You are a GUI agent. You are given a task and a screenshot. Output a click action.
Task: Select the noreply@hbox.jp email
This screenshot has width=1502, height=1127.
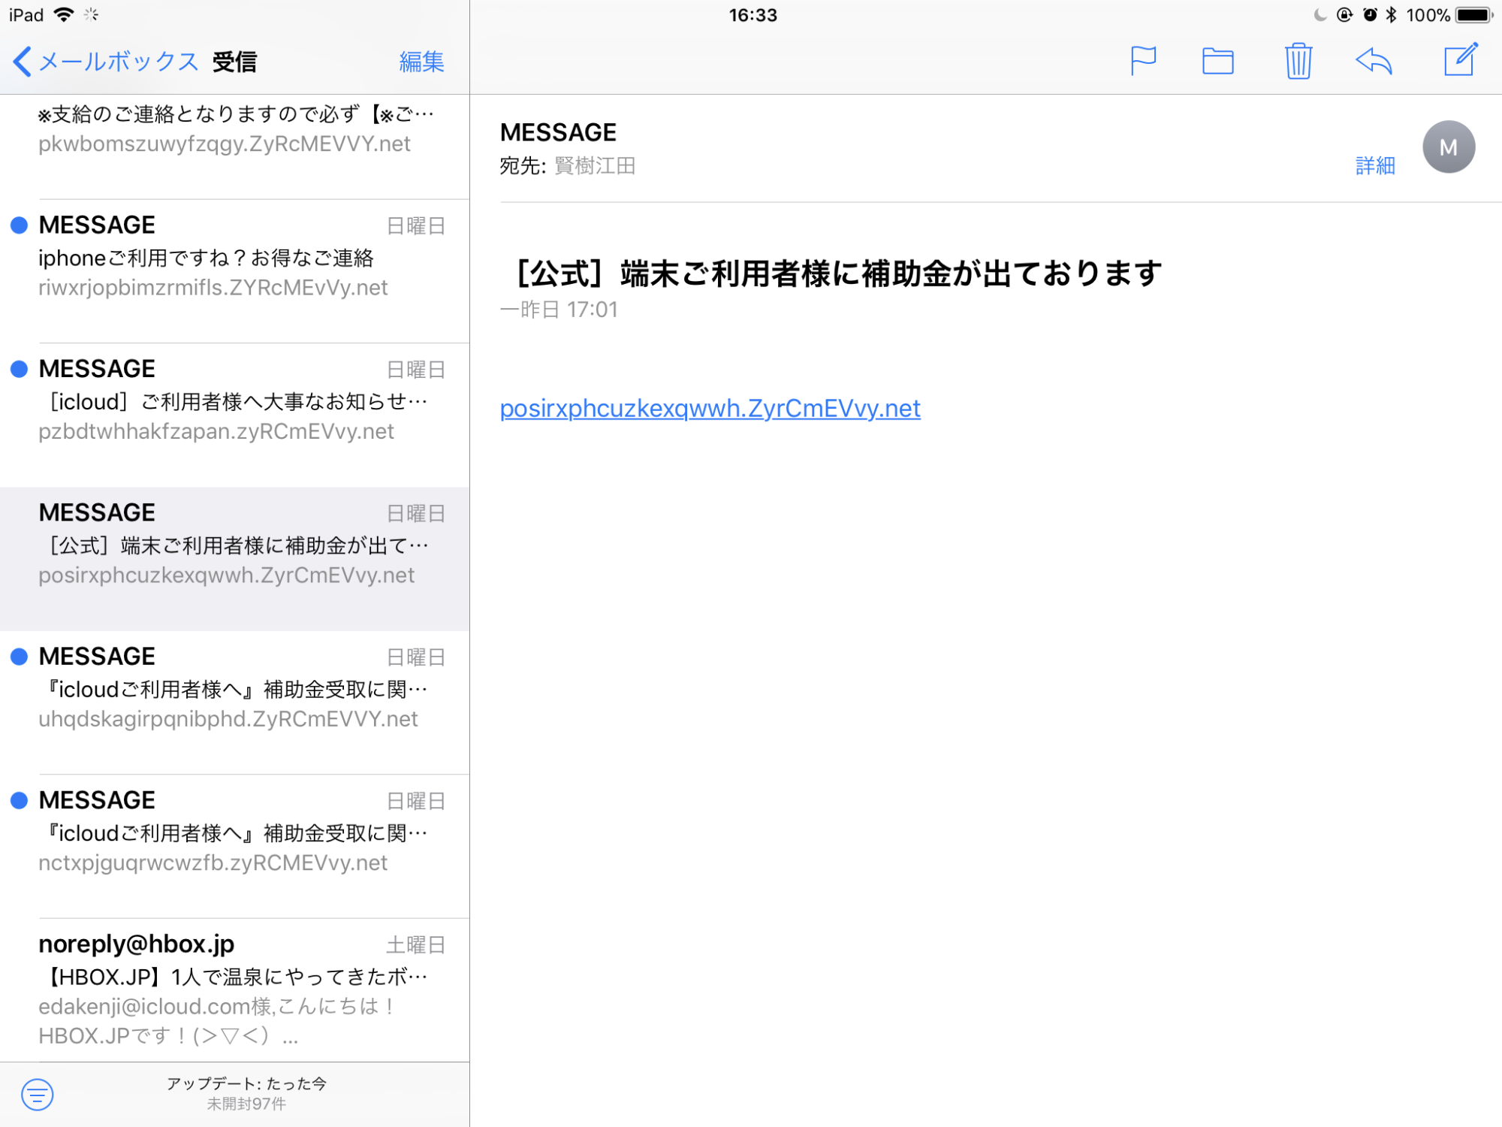click(235, 990)
